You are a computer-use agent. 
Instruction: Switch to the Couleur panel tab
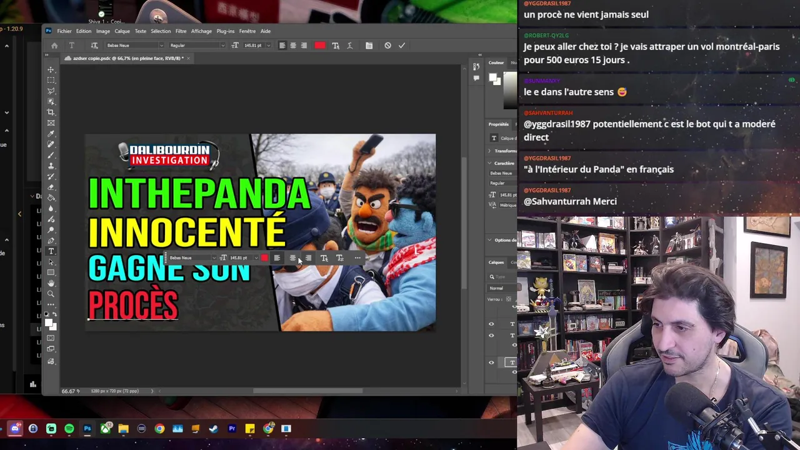[x=496, y=62]
